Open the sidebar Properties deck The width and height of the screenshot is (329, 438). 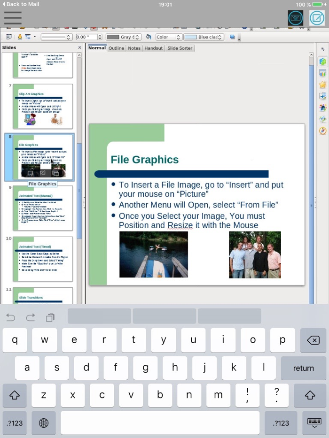(x=322, y=62)
